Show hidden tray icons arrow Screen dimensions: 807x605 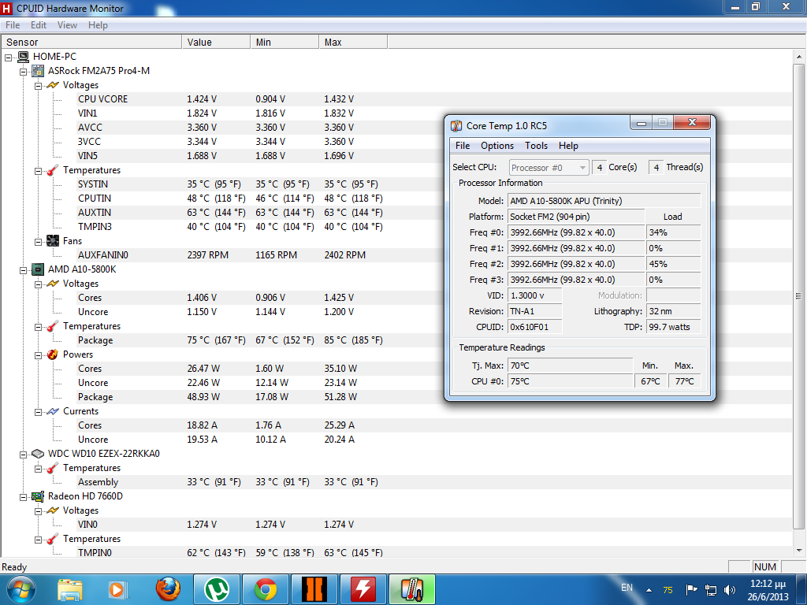[x=649, y=590]
